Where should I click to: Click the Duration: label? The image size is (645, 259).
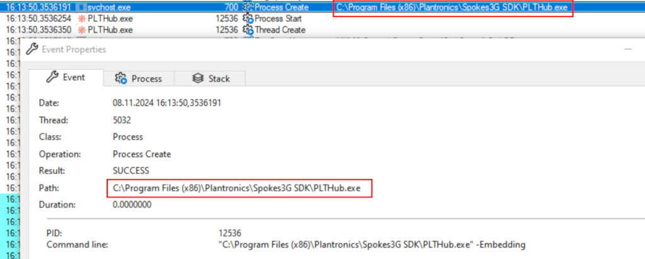pyautogui.click(x=56, y=205)
